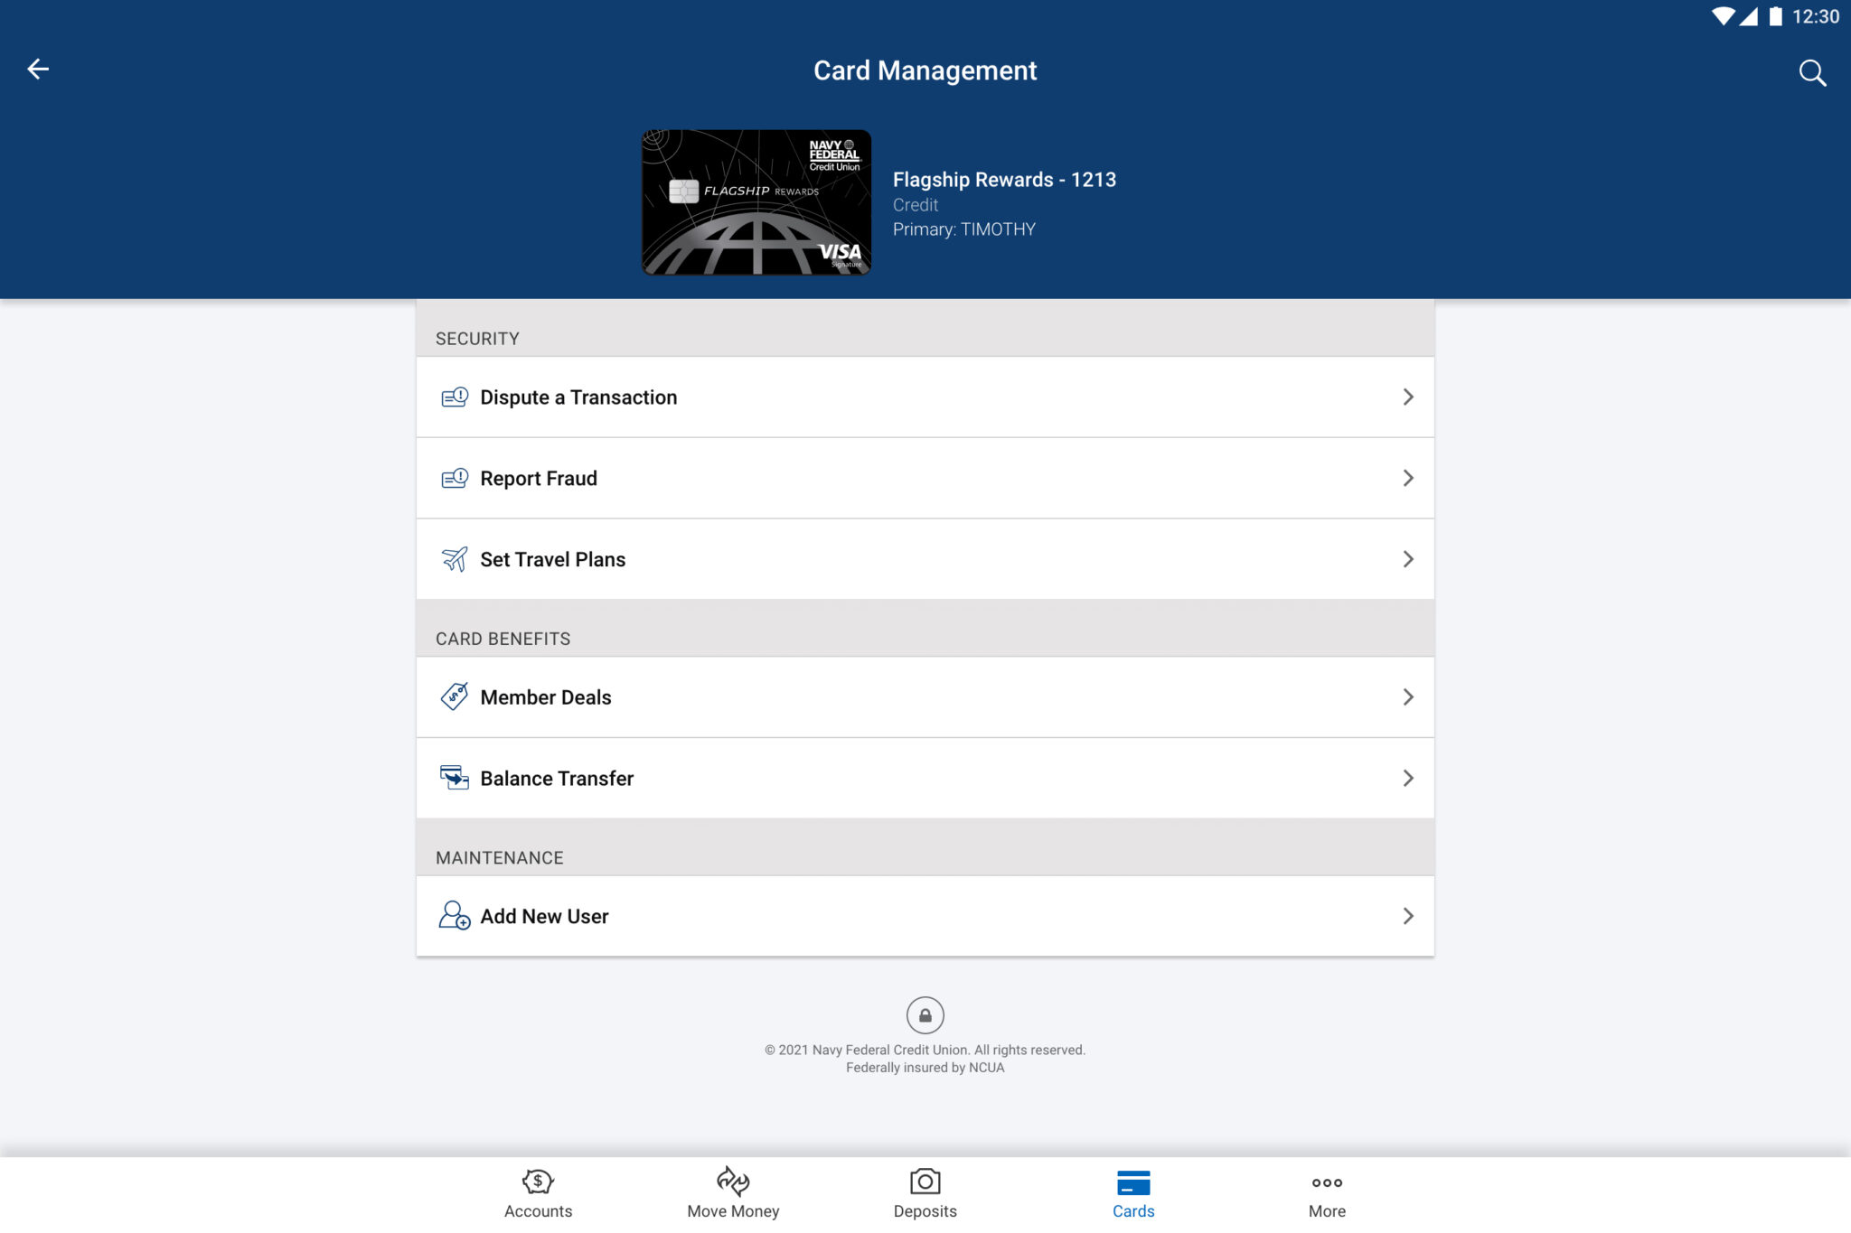Click the lock icon above the copyright text
This screenshot has width=1851, height=1233.
click(x=925, y=1014)
